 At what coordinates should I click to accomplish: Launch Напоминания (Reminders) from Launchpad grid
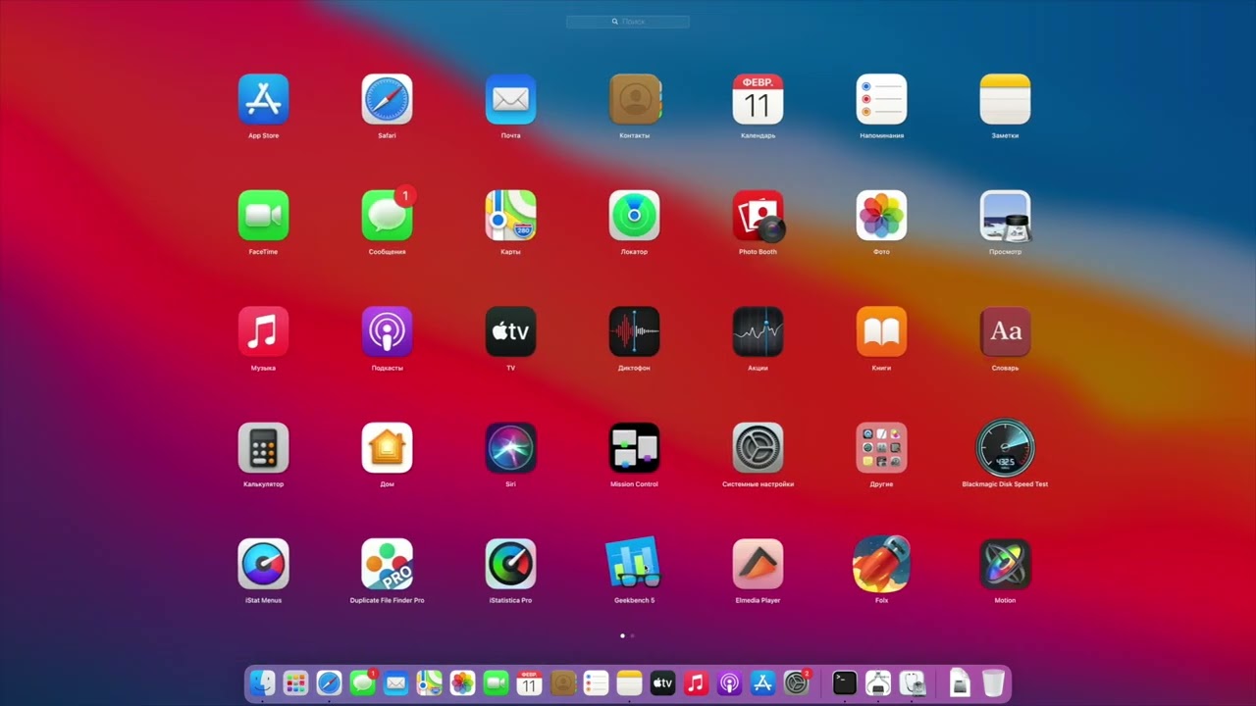[x=881, y=99]
